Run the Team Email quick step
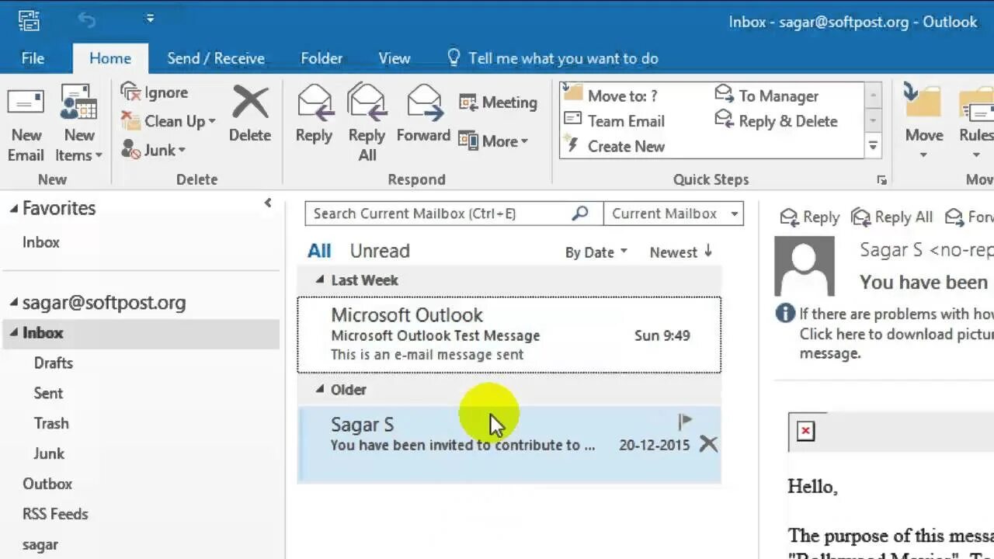 pos(614,121)
